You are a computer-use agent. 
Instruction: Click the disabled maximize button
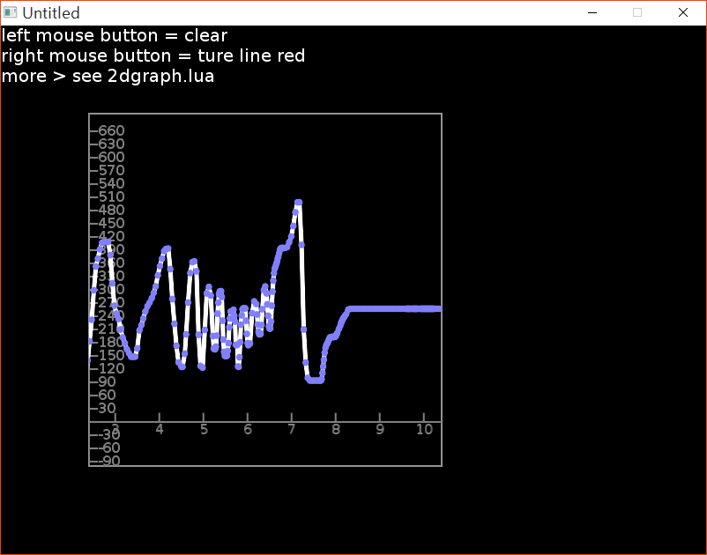[637, 12]
